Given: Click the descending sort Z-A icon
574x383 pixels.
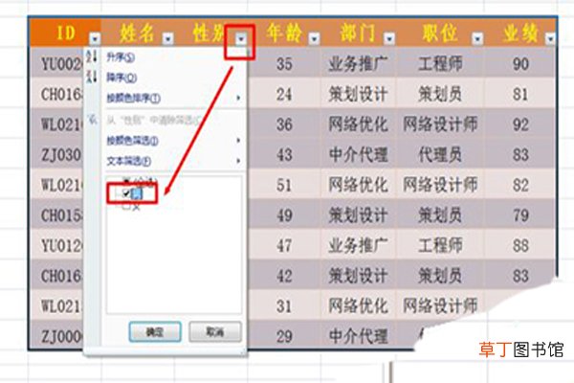Looking at the screenshot, I should click(92, 77).
